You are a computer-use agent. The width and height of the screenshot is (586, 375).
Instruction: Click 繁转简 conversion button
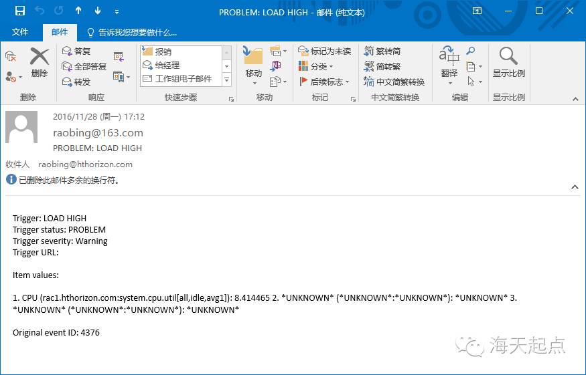tap(382, 51)
